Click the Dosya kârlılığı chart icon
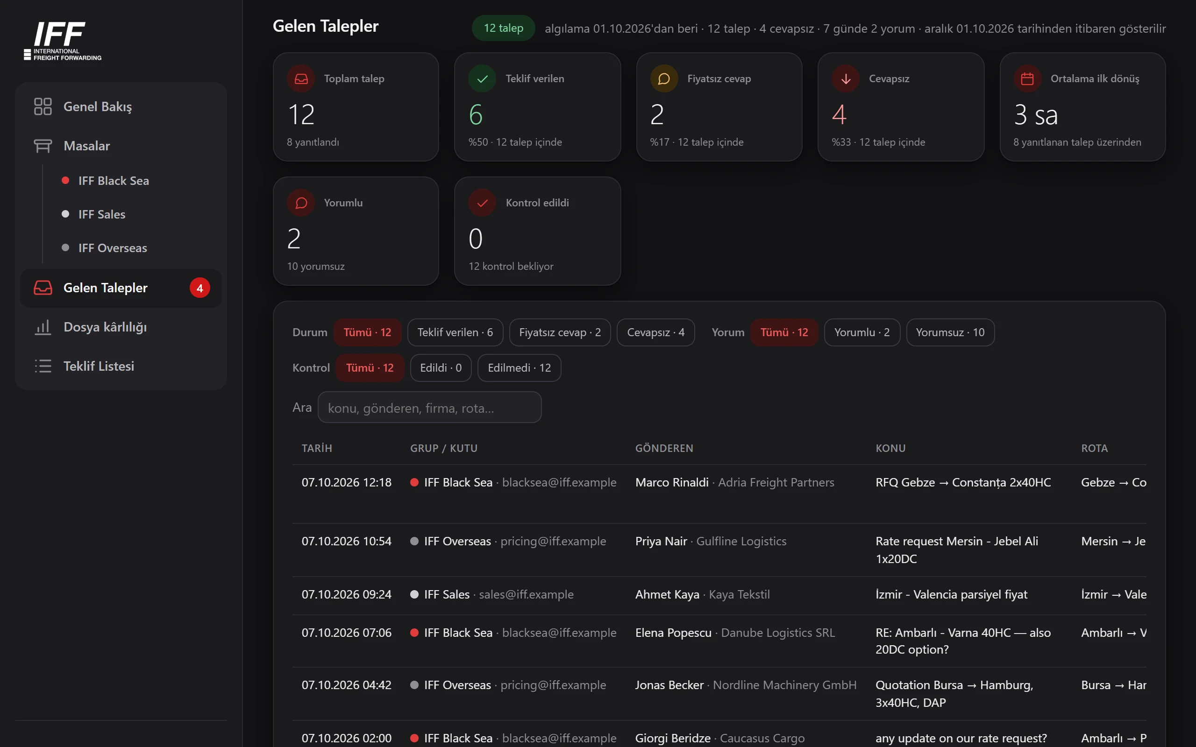The width and height of the screenshot is (1196, 747). (43, 327)
